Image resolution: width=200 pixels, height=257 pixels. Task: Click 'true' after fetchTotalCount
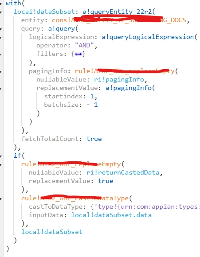tap(94, 139)
